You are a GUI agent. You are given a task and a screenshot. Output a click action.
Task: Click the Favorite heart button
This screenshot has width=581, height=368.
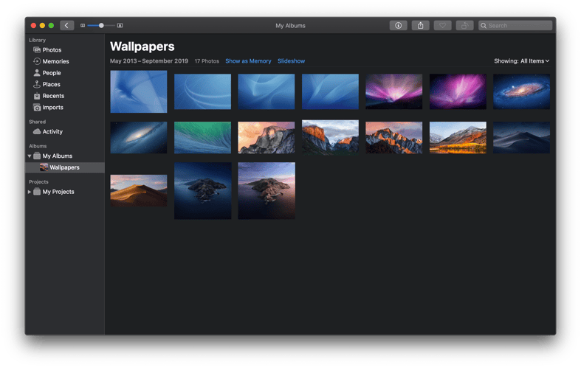tap(442, 26)
